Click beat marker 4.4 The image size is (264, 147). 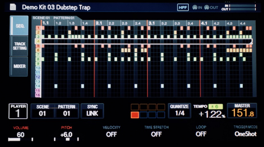point(243,23)
